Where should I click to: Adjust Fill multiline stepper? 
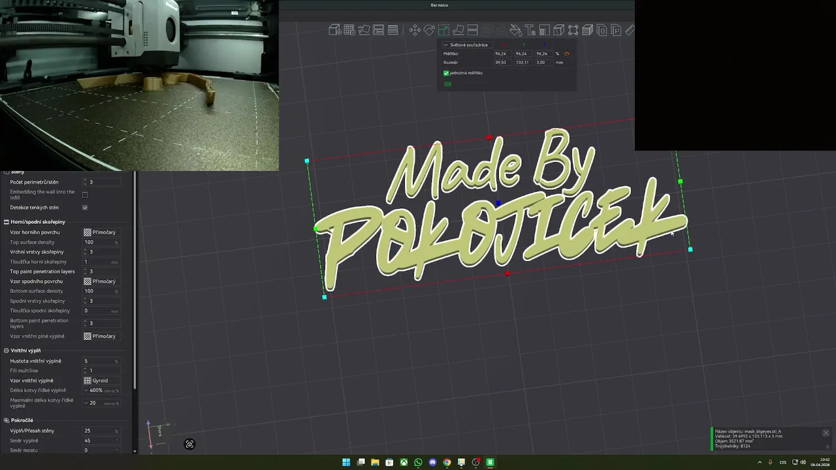85,371
